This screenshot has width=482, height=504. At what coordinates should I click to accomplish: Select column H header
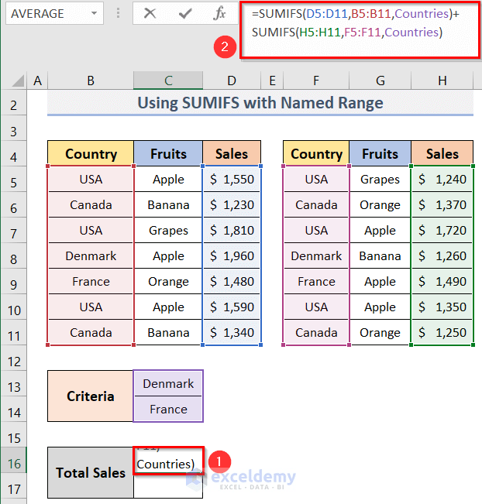[x=442, y=81]
